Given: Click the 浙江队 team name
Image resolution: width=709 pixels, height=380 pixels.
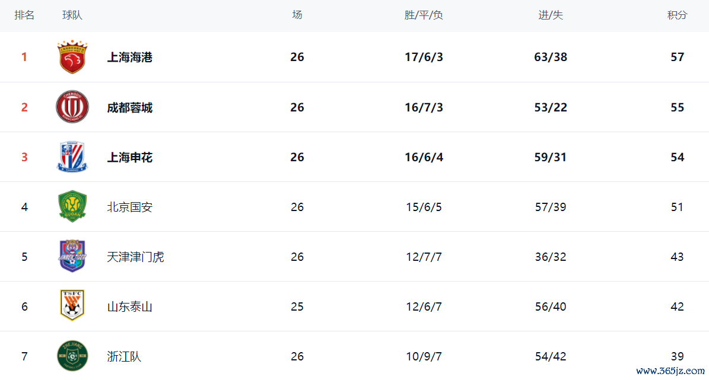Looking at the screenshot, I should coord(124,356).
